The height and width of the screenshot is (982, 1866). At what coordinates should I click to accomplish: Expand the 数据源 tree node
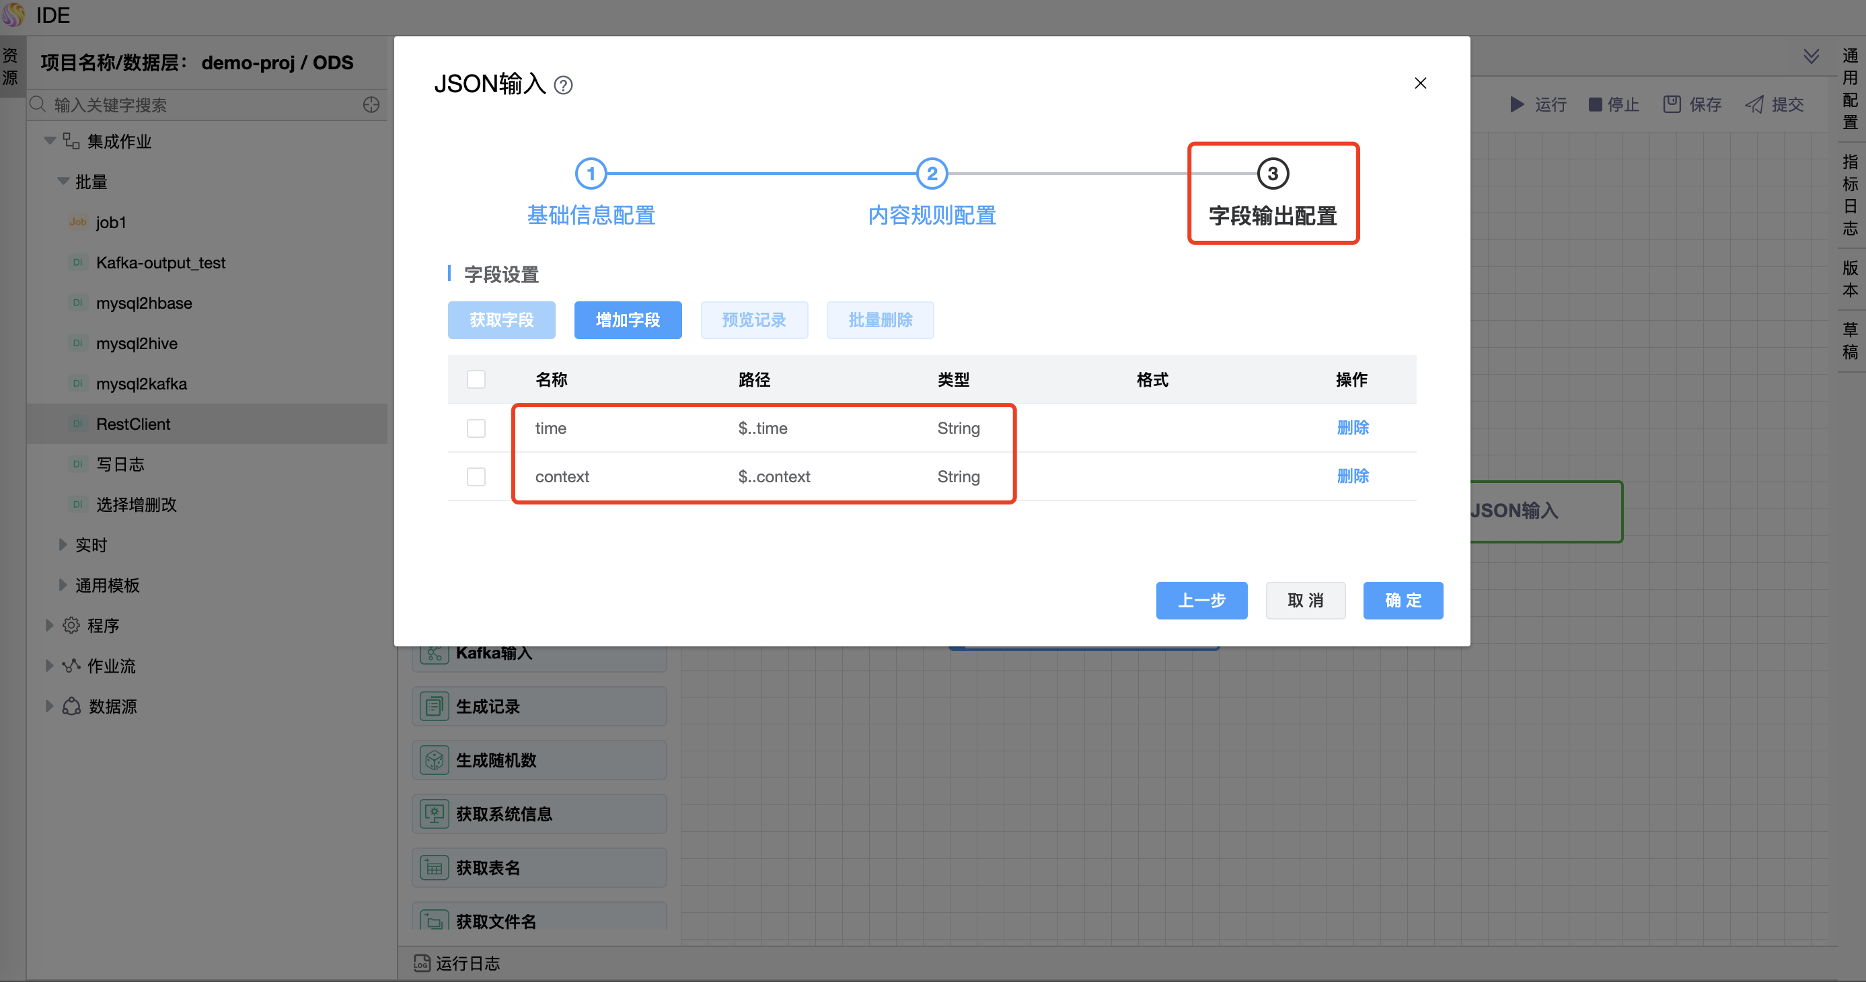[x=49, y=706]
